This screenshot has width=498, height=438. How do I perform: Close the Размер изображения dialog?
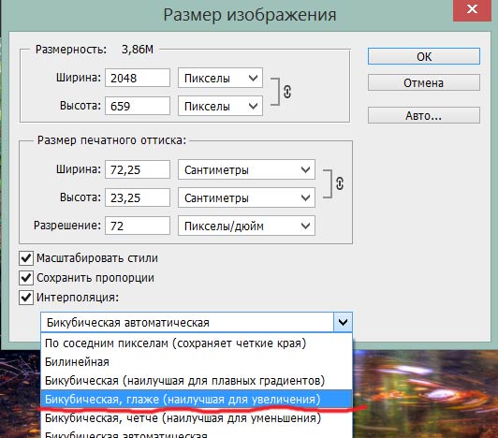point(473,10)
